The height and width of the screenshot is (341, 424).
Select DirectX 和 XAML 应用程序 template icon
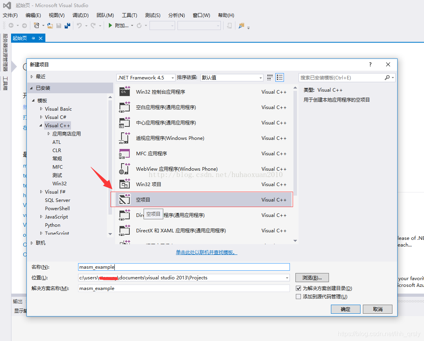[x=125, y=230]
